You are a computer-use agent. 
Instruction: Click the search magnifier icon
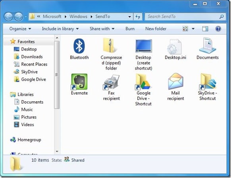[x=221, y=17]
